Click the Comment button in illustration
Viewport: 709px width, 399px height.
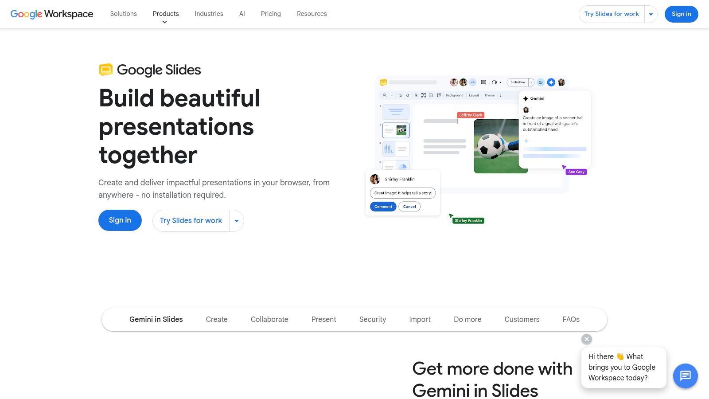click(383, 207)
